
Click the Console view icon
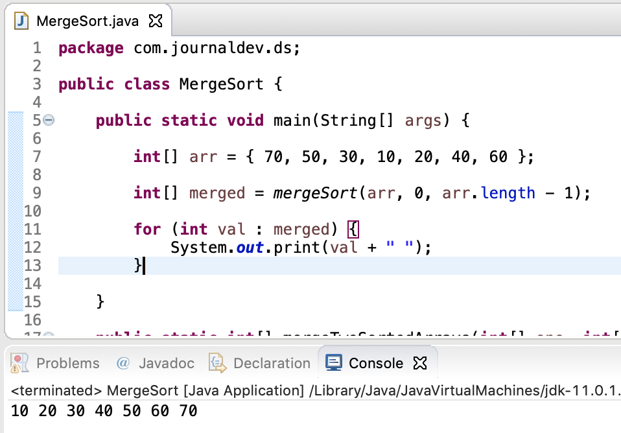333,363
